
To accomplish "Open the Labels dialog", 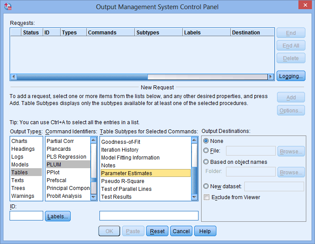I will point(58,216).
